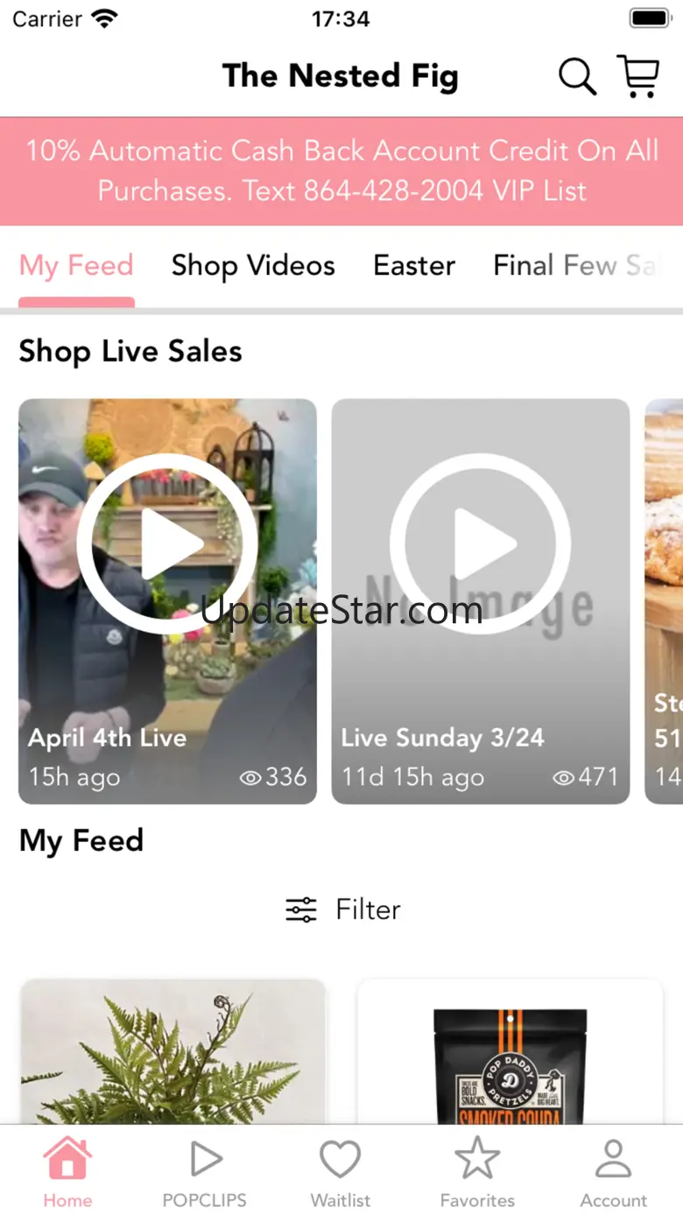This screenshot has width=683, height=1214.
Task: Open the search magnifier icon
Action: (x=577, y=77)
